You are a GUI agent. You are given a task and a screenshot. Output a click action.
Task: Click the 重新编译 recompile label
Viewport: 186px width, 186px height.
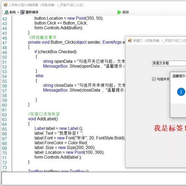pyautogui.click(x=32, y=12)
